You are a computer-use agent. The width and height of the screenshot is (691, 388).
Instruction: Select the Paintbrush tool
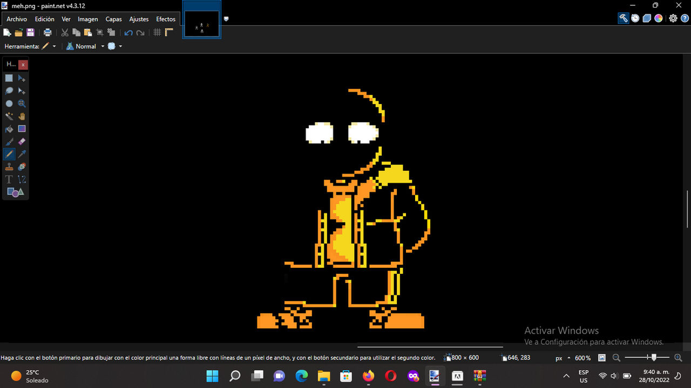[x=9, y=141]
